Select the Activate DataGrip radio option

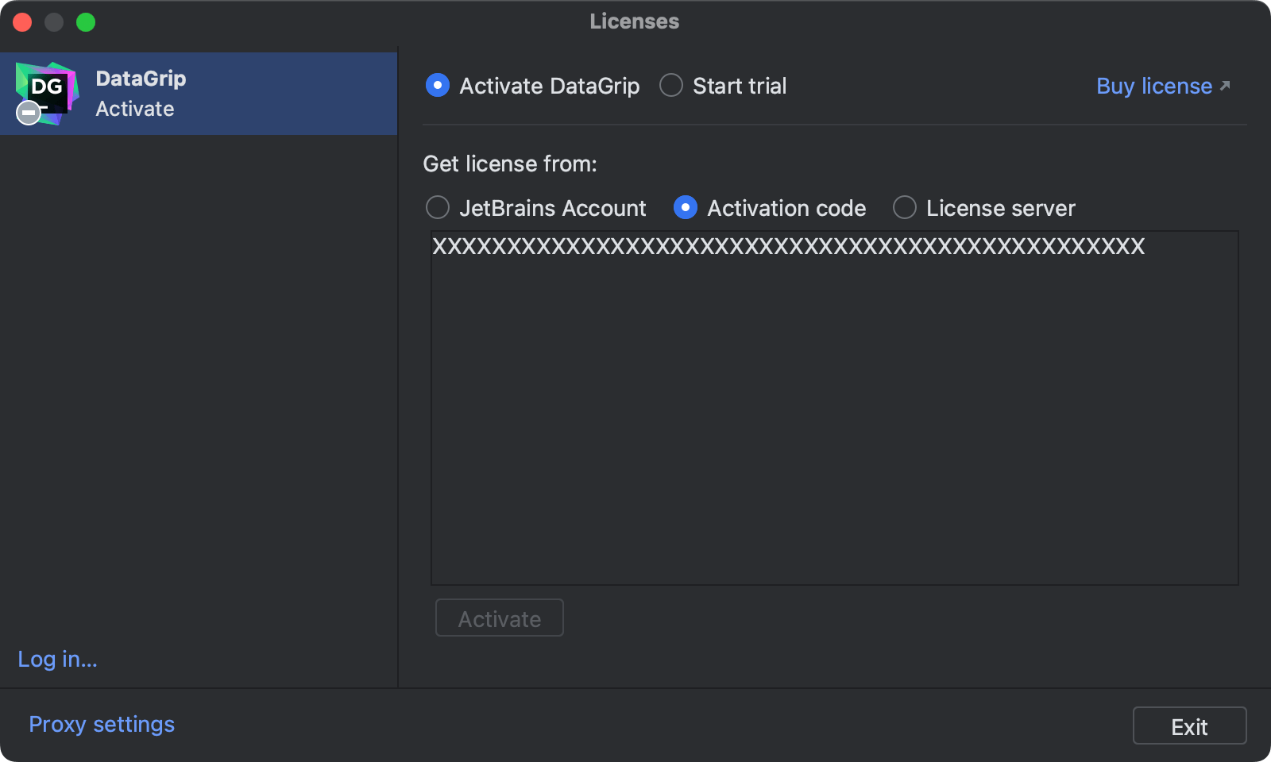pyautogui.click(x=438, y=86)
